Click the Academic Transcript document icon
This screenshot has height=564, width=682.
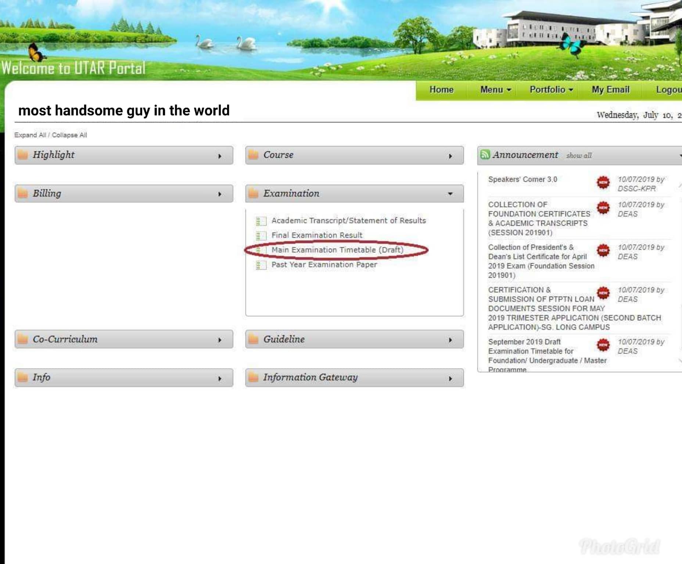pyautogui.click(x=261, y=221)
